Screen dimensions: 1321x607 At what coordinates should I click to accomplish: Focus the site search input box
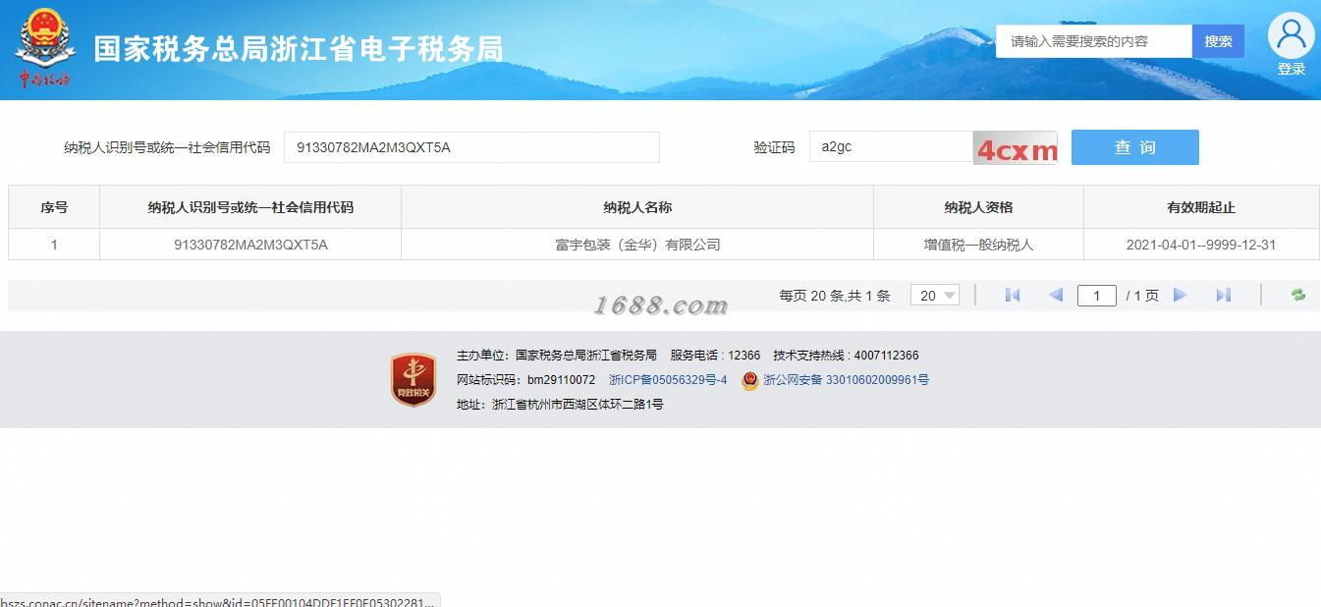[x=1094, y=41]
